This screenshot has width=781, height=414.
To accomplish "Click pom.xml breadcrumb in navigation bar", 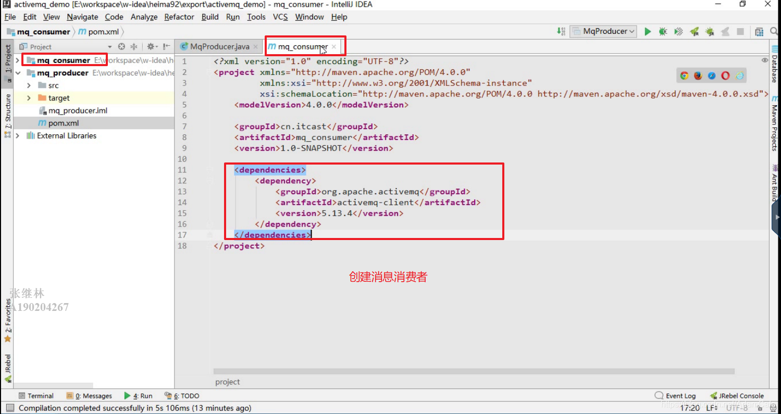I will (x=98, y=32).
